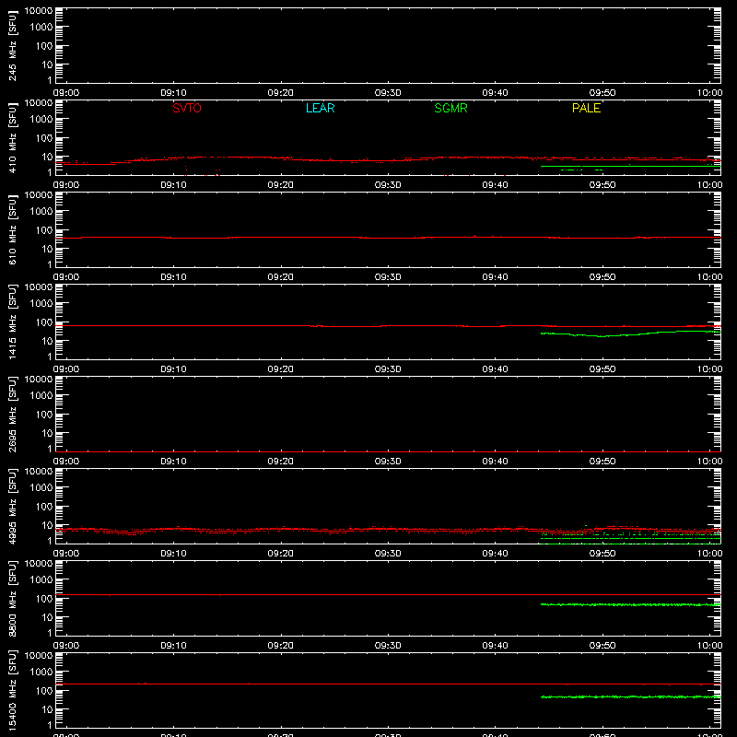Click the 09:40 tick label under 2695 MHz panel
737x737 pixels.
pos(495,462)
